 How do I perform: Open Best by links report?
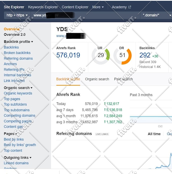[14, 139]
